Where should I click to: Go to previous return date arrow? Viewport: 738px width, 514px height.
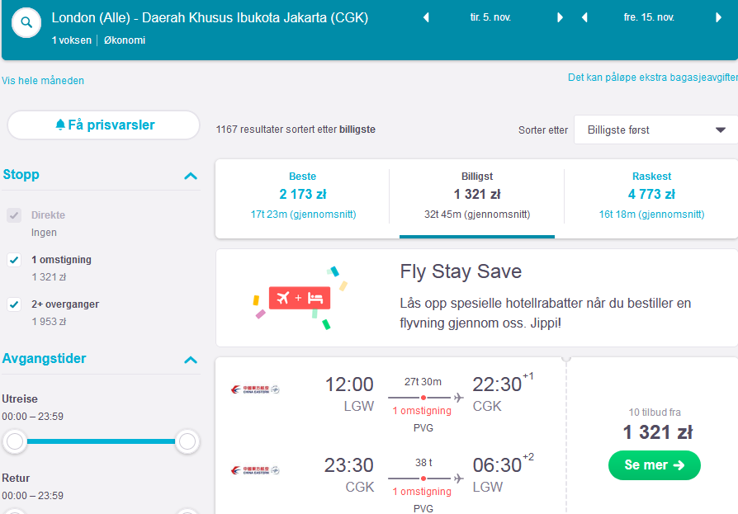[x=584, y=18]
